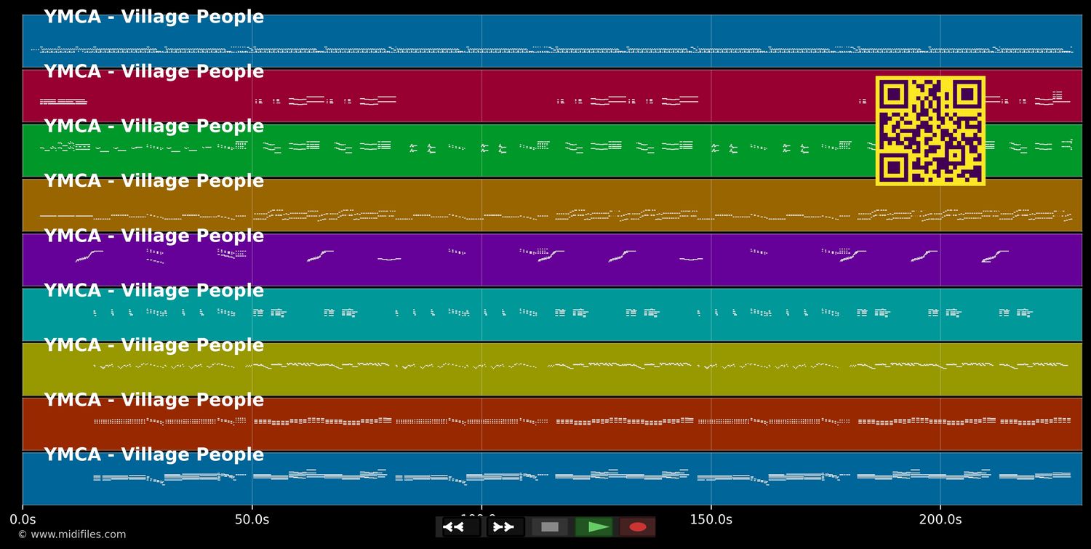Jump to the 50.0s time marker
This screenshot has height=549, width=1091.
coord(252,520)
